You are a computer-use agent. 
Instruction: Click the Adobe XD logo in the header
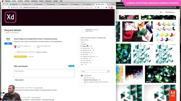click(x=10, y=17)
